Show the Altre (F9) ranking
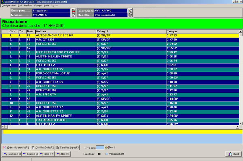The width and height of the screenshot is (243, 161). pyautogui.click(x=63, y=154)
